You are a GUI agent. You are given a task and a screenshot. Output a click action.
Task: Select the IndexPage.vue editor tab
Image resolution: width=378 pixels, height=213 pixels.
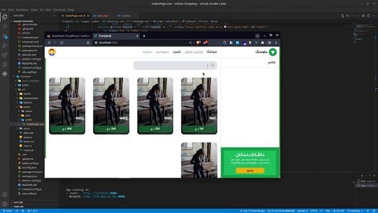[75, 16]
